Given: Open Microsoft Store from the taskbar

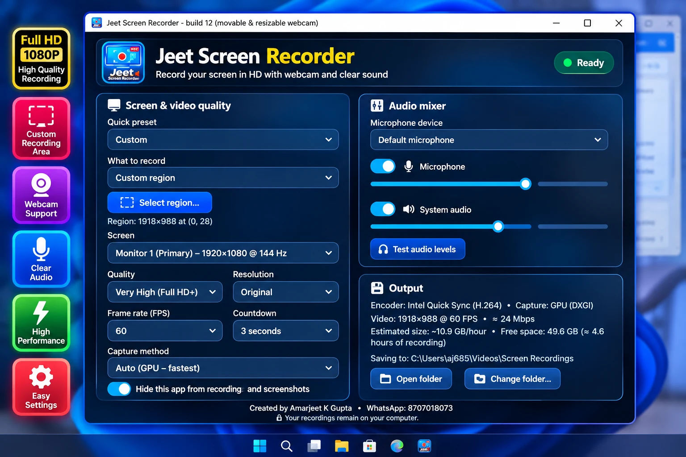Looking at the screenshot, I should [x=369, y=446].
